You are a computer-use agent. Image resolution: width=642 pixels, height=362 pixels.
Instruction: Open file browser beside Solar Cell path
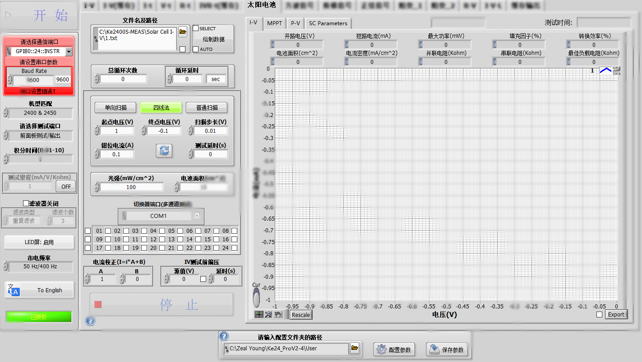pos(183,32)
